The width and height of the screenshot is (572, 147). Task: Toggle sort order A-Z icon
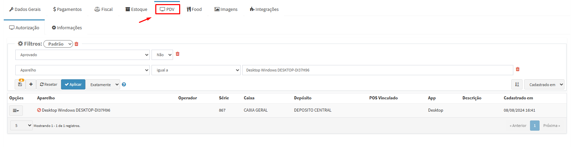[x=517, y=85]
